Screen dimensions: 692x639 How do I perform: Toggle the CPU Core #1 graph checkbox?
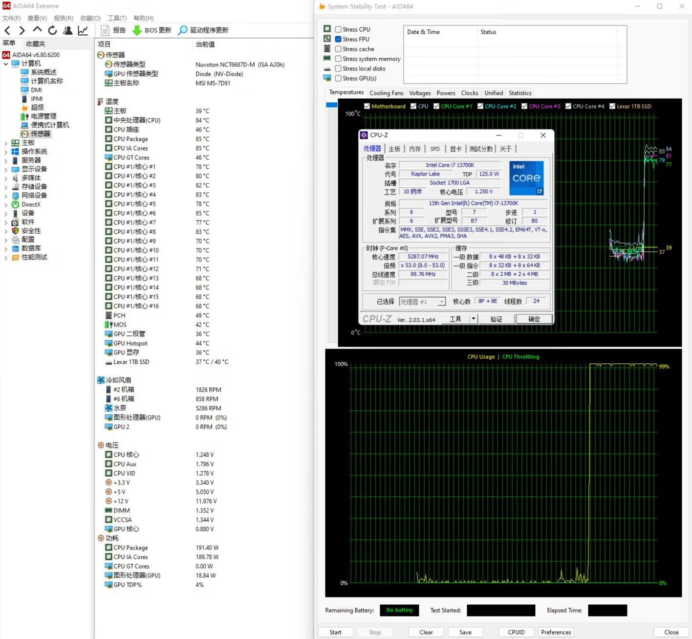tap(436, 106)
